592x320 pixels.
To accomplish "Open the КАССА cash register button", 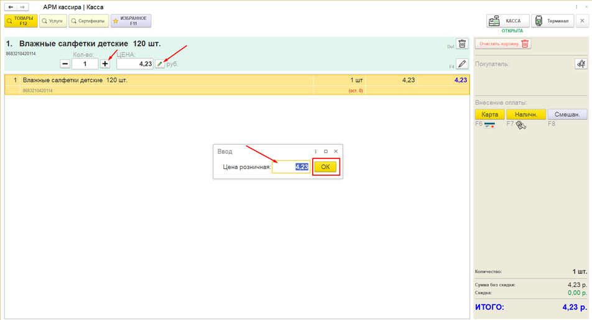I will 507,21.
